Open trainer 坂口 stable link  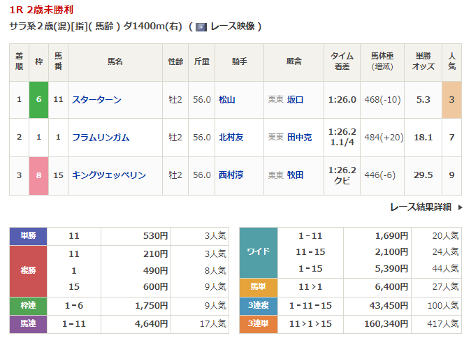click(x=295, y=100)
